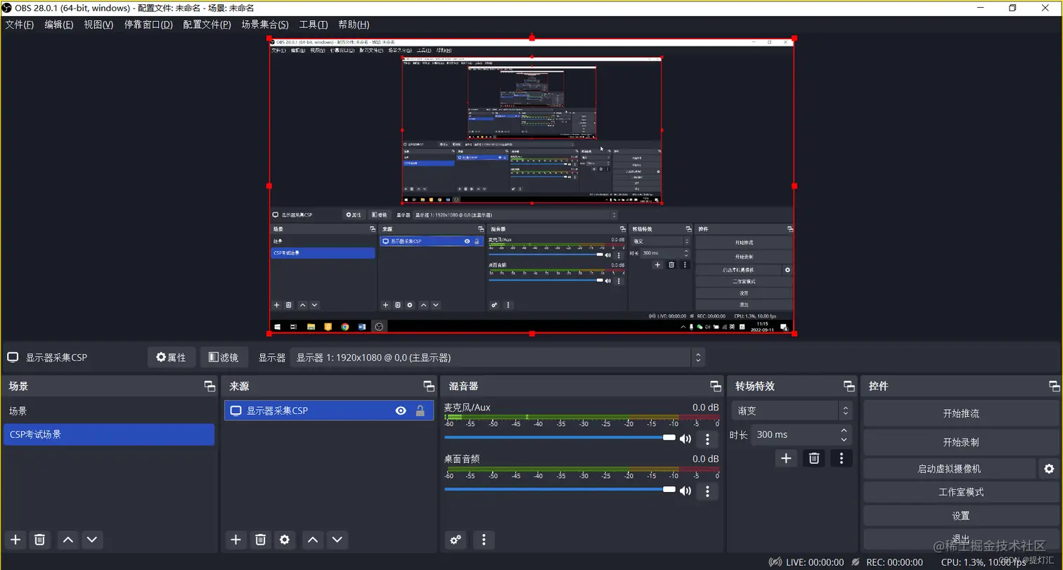Pop out the 场景 dock panel
Viewport: 1063px width, 570px height.
(210, 386)
